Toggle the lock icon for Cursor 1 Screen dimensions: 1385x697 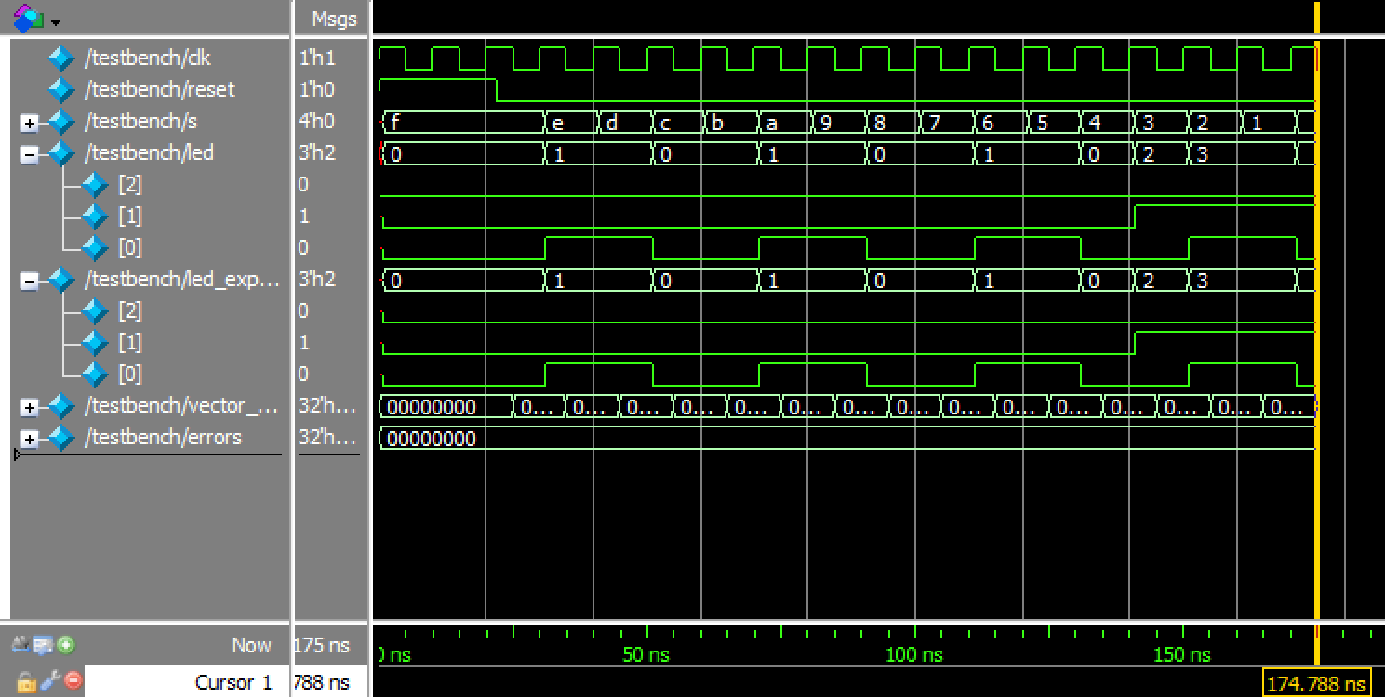[x=26, y=680]
